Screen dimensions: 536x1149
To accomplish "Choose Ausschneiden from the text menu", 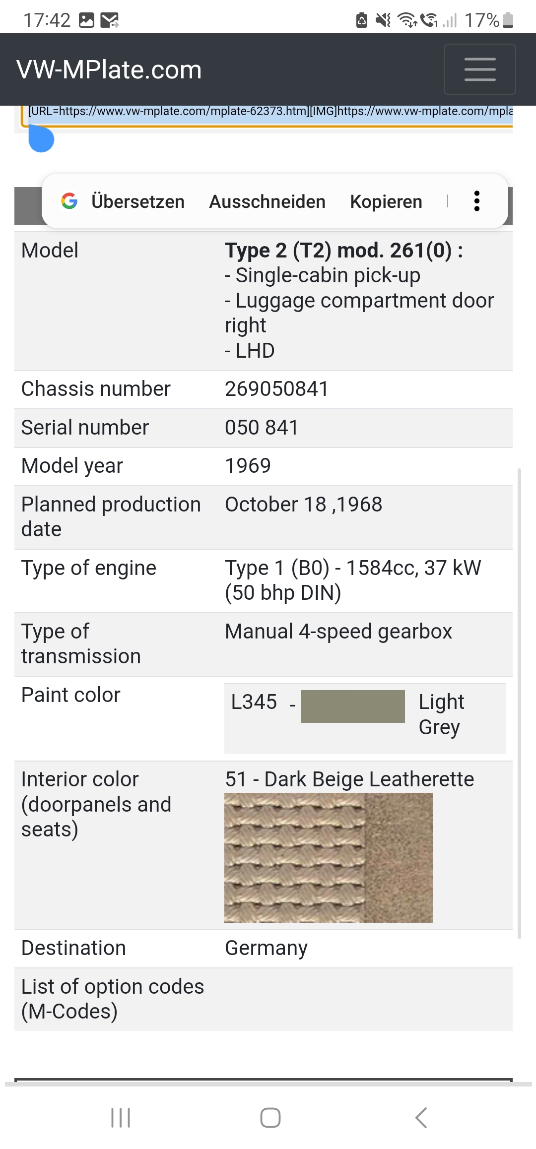I will click(267, 202).
